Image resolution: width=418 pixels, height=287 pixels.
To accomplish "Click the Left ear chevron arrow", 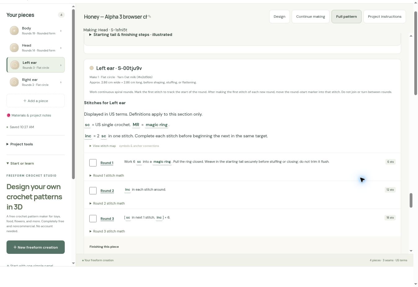I will click(x=61, y=65).
